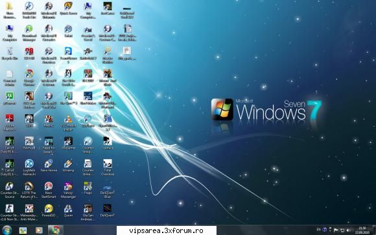376x235 pixels.
Task: Adjust the volume speaker tray icon
Action: (x=348, y=230)
